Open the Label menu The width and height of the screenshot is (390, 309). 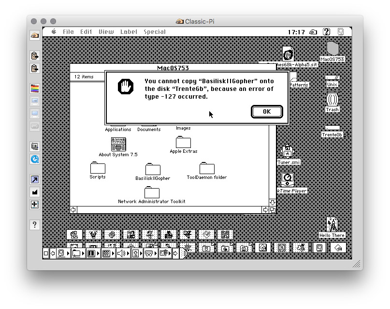point(129,31)
